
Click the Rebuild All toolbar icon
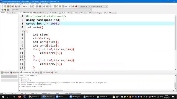tap(63, 7)
